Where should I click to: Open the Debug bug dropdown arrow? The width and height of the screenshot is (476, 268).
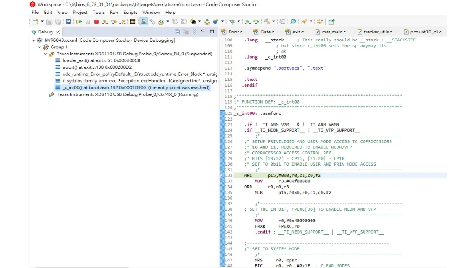click(x=238, y=21)
